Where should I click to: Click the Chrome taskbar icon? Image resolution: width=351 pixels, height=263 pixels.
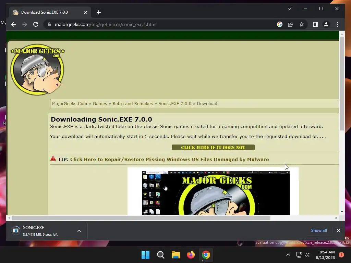(x=206, y=255)
